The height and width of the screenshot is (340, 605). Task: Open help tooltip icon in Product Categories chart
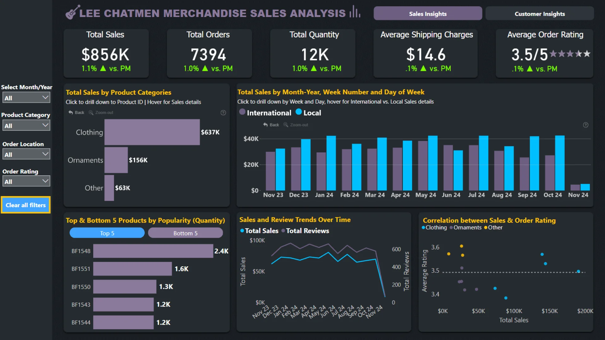point(223,113)
